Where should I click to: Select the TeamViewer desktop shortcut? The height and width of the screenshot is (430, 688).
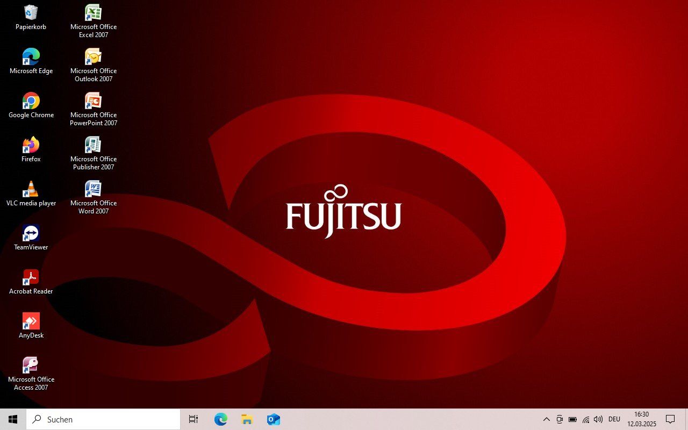pyautogui.click(x=31, y=238)
